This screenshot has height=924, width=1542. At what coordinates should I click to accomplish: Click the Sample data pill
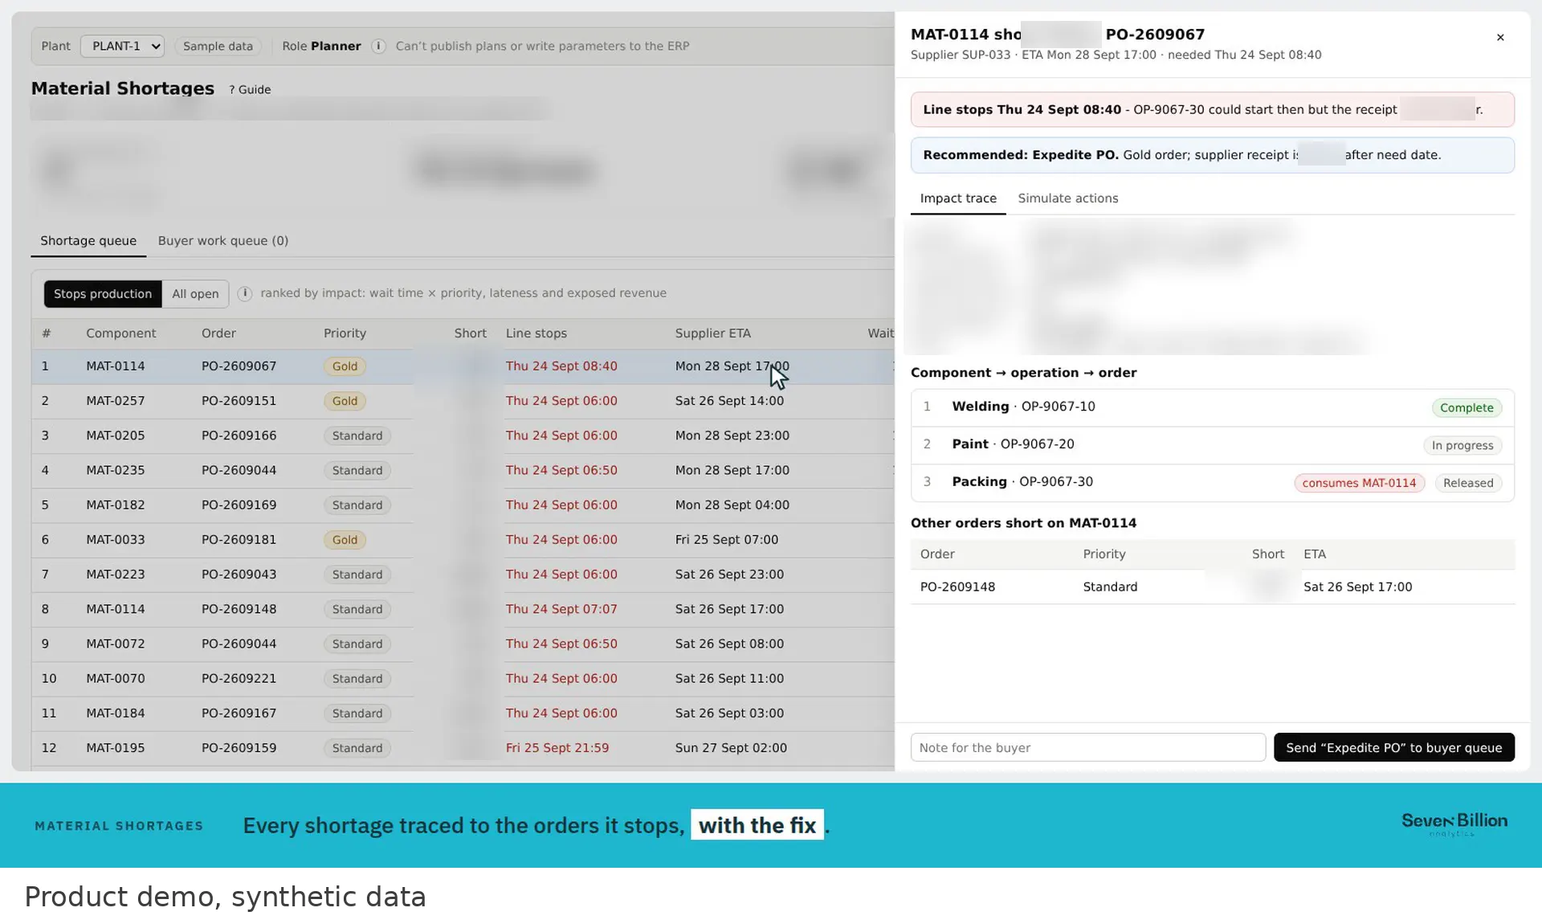tap(218, 46)
